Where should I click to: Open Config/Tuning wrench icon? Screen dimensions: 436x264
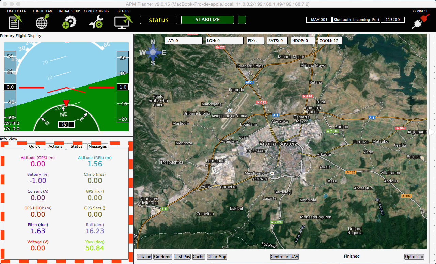[x=96, y=21]
